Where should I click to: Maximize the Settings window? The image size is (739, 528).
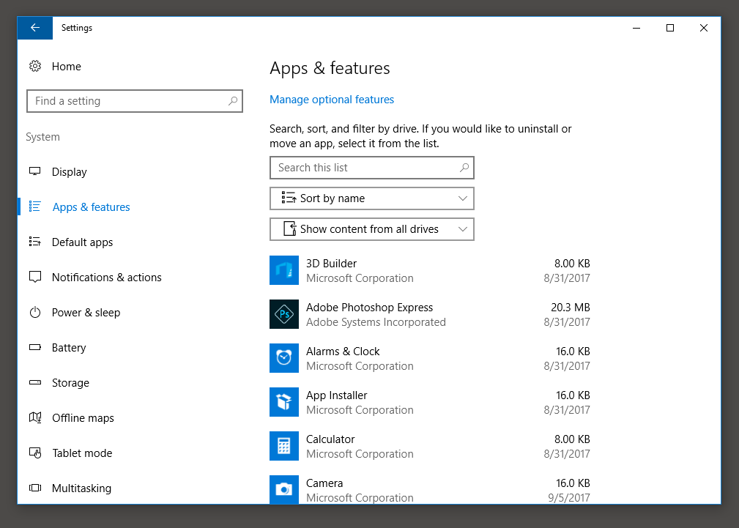669,28
